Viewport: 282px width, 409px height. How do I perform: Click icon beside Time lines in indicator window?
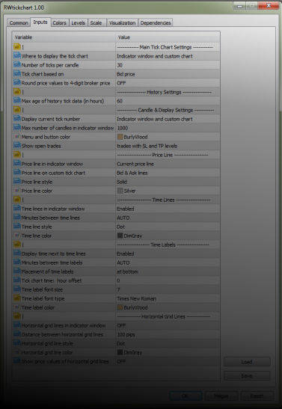point(17,209)
